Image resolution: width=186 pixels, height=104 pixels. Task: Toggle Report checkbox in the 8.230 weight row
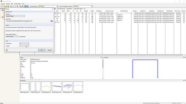[92, 18]
